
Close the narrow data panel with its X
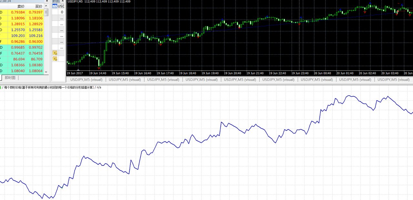[63, 1]
